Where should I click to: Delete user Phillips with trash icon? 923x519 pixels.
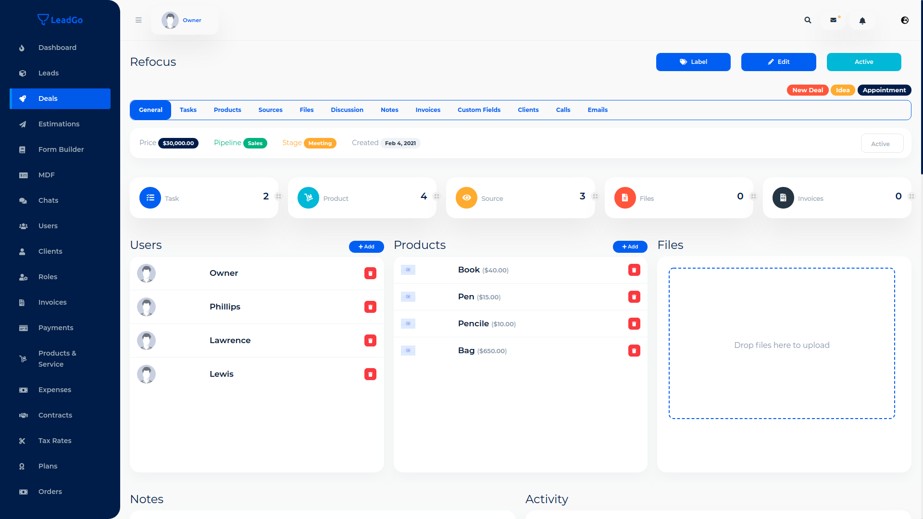point(370,307)
